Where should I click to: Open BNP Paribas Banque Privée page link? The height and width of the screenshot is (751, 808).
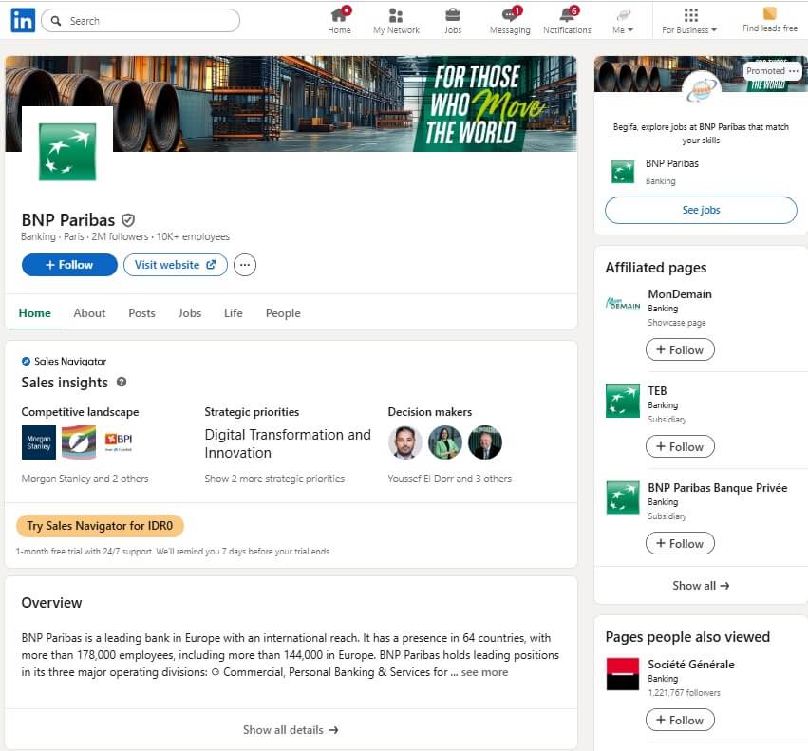(x=717, y=488)
